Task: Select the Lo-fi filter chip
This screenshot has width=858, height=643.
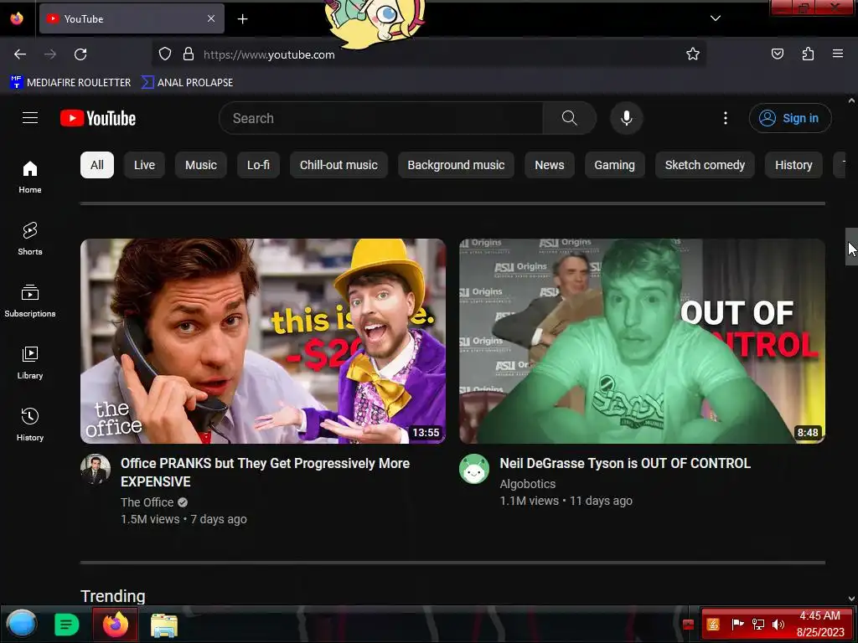Action: 258,165
